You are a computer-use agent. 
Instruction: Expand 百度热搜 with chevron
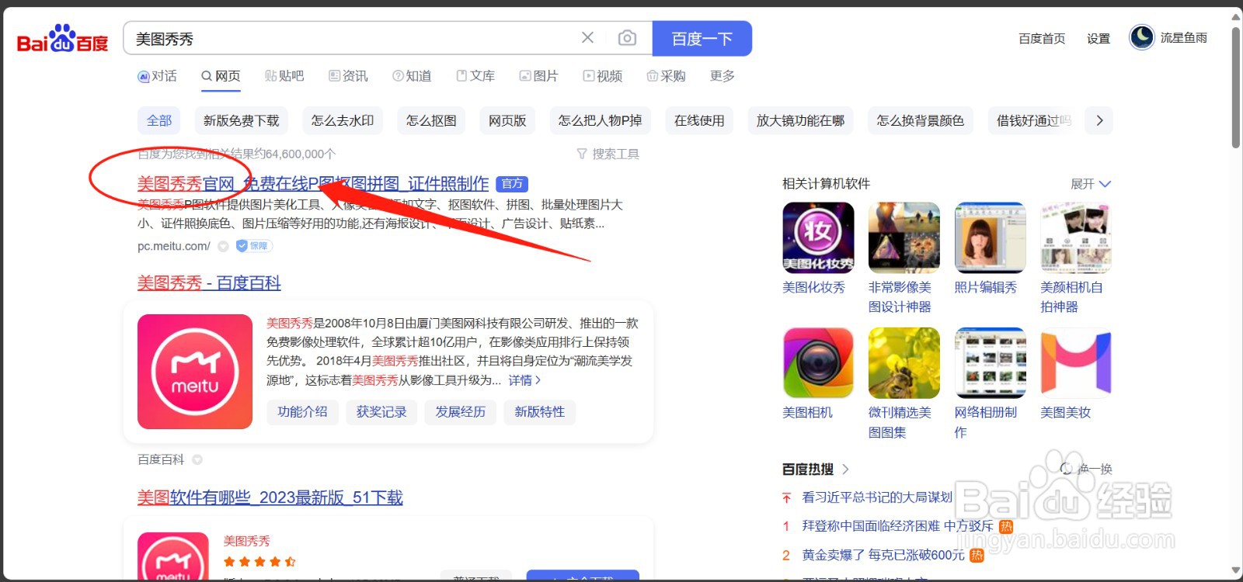pyautogui.click(x=845, y=469)
